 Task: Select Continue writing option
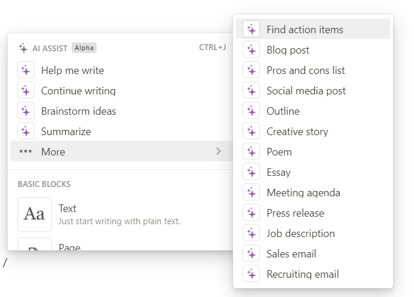pos(122,90)
